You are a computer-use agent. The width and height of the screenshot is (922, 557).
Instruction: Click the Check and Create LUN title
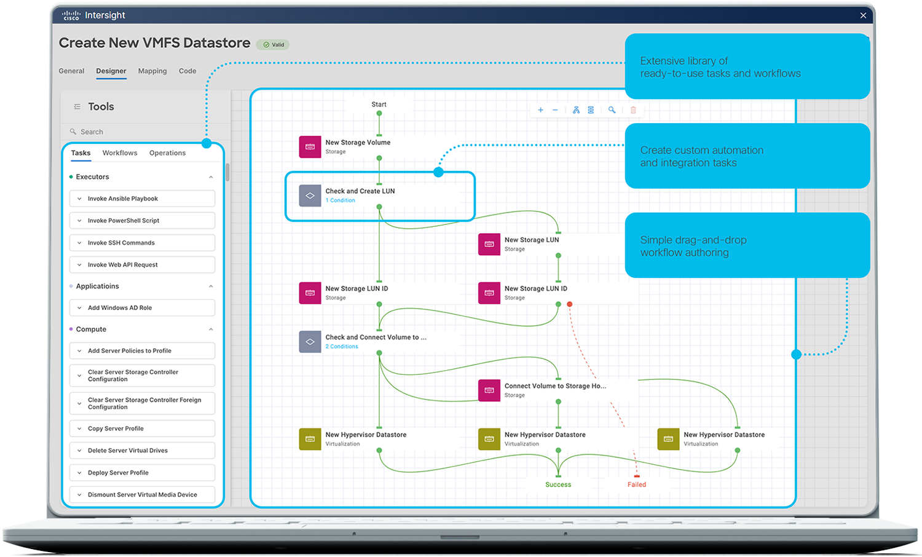[360, 191]
